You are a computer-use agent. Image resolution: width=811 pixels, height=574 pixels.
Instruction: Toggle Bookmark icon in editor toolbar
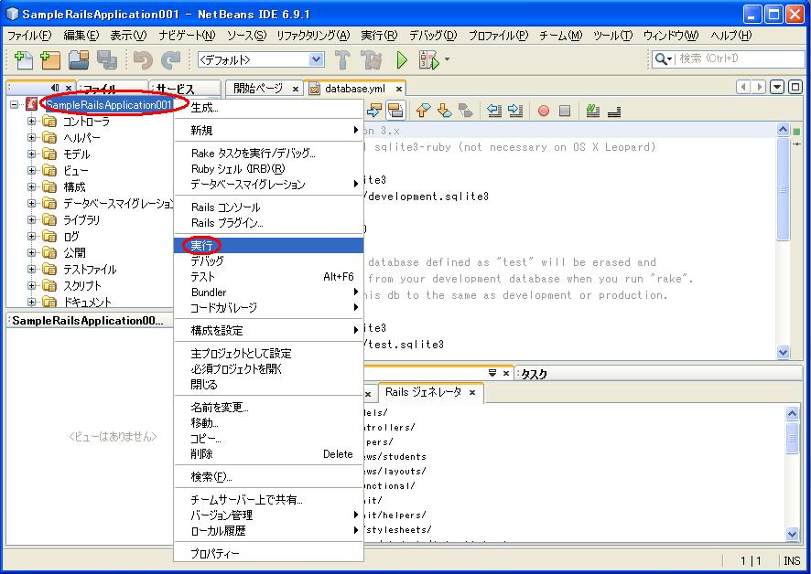(466, 110)
